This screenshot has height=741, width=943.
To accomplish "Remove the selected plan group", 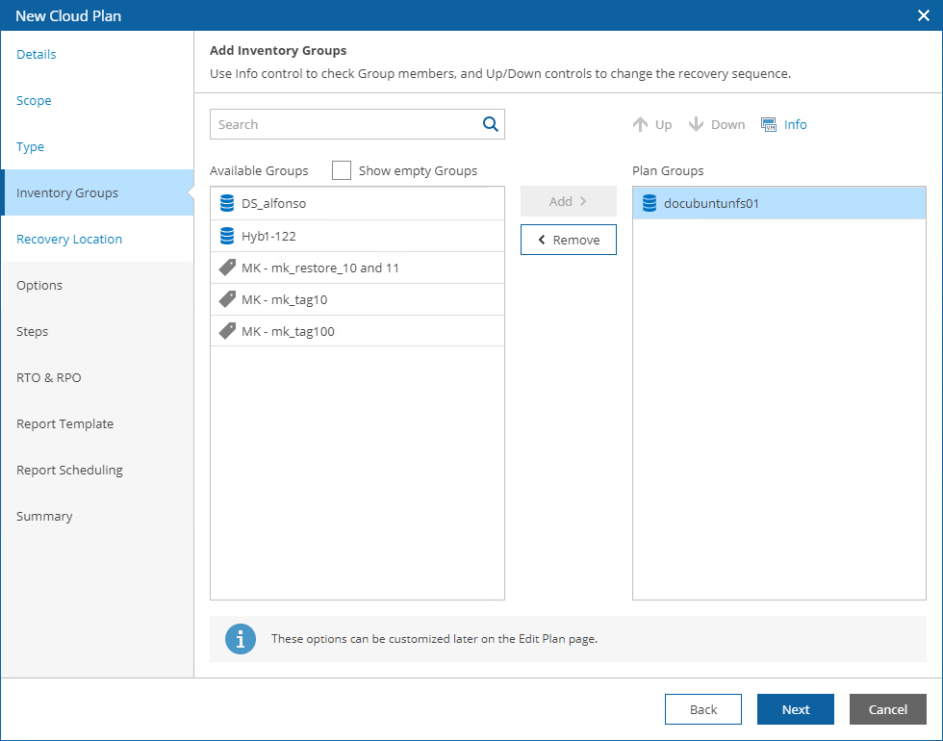I will [568, 239].
